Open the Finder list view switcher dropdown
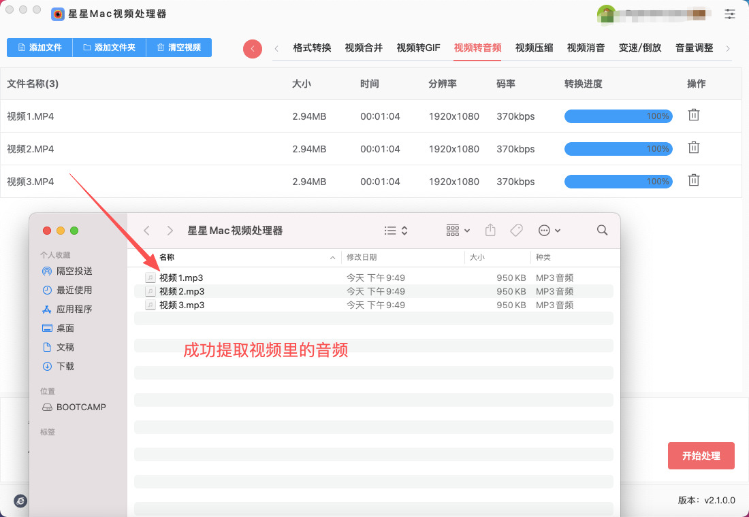Viewport: 749px width, 517px height. 396,231
